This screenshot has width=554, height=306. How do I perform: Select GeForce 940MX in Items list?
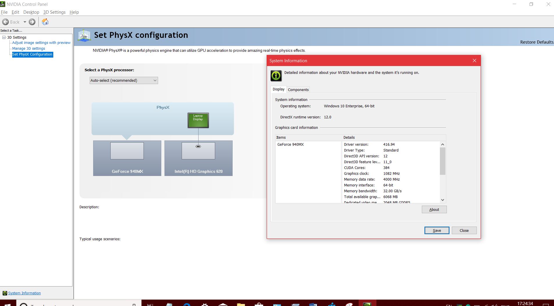click(291, 145)
